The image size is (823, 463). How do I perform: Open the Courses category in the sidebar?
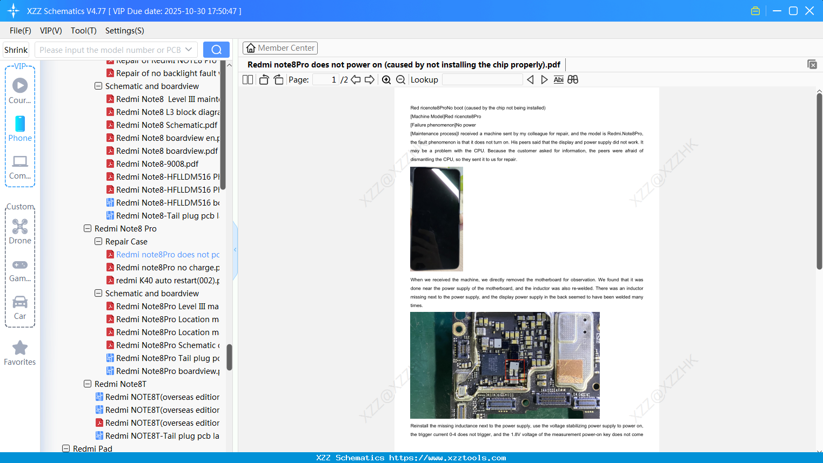pyautogui.click(x=20, y=91)
